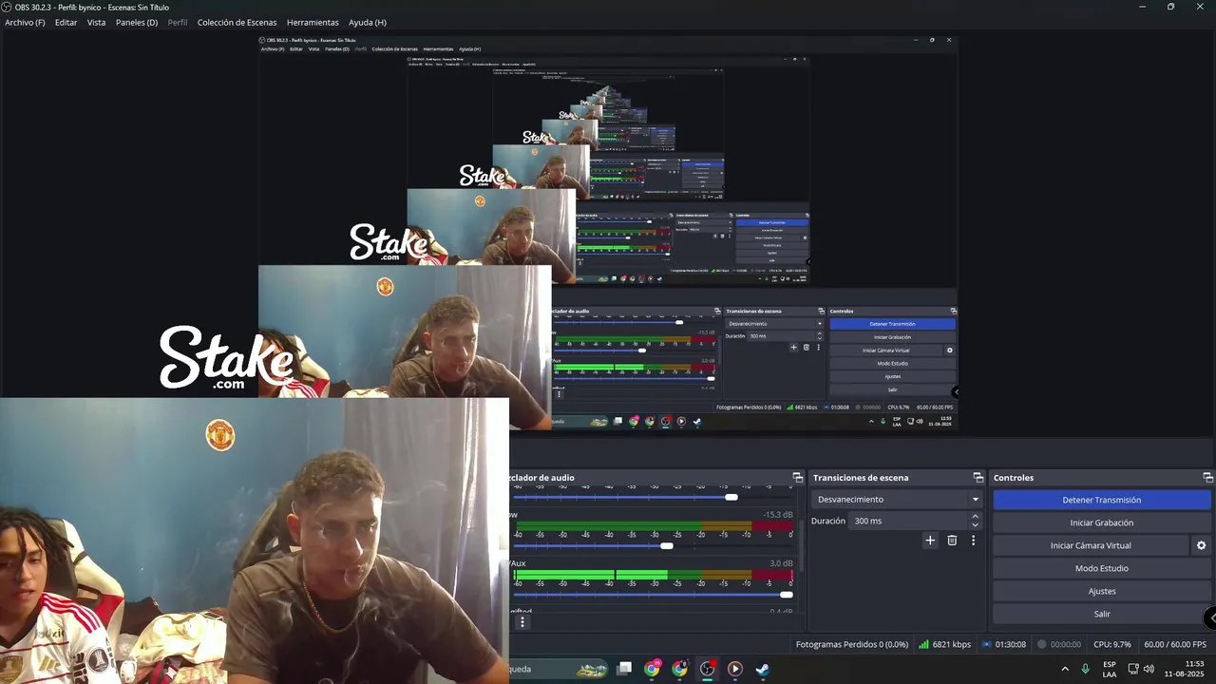Open the Paneles (D) menu
1216x684 pixels.
(x=137, y=22)
